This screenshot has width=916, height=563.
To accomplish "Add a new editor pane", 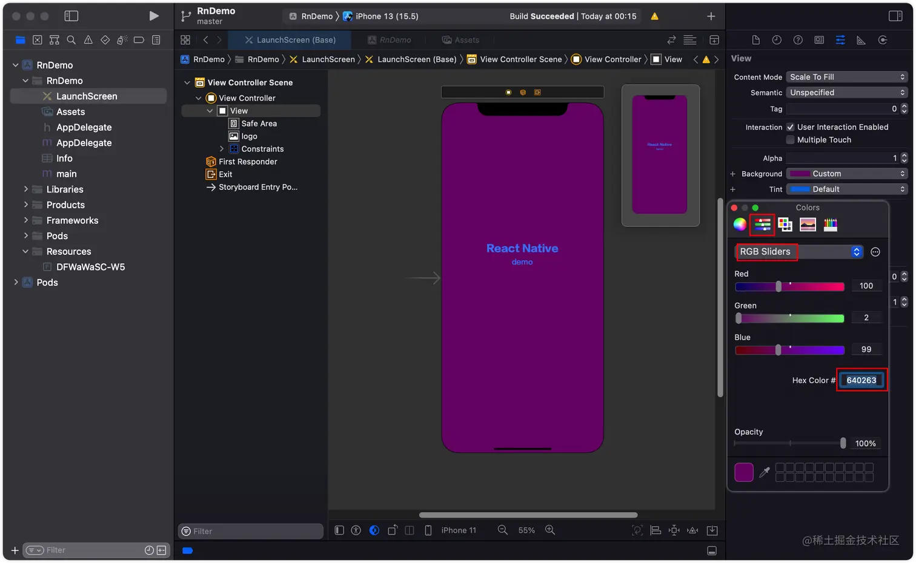I will pos(714,40).
